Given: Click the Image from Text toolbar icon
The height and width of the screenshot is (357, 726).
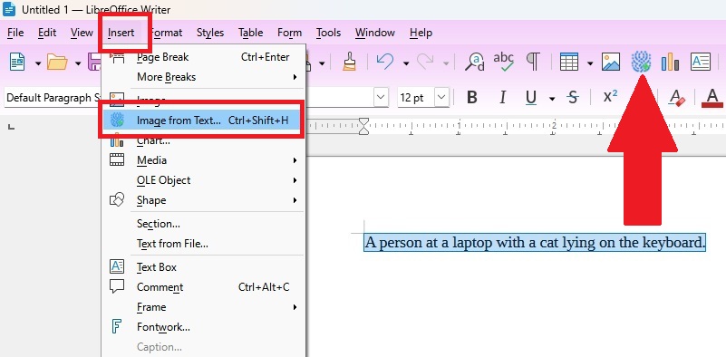Looking at the screenshot, I should point(642,62).
